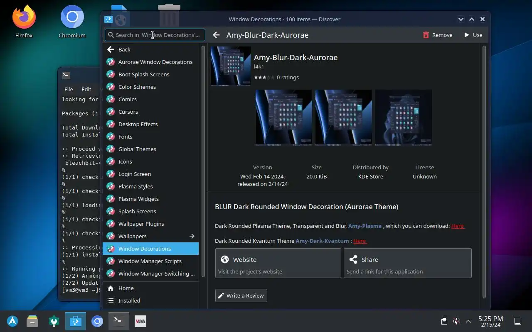Click the muted volume tray icon

click(x=456, y=321)
